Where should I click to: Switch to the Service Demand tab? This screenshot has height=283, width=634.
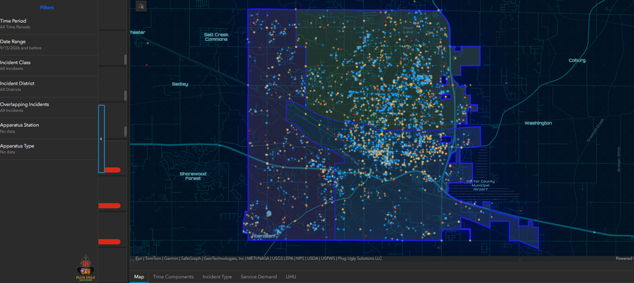coord(259,277)
